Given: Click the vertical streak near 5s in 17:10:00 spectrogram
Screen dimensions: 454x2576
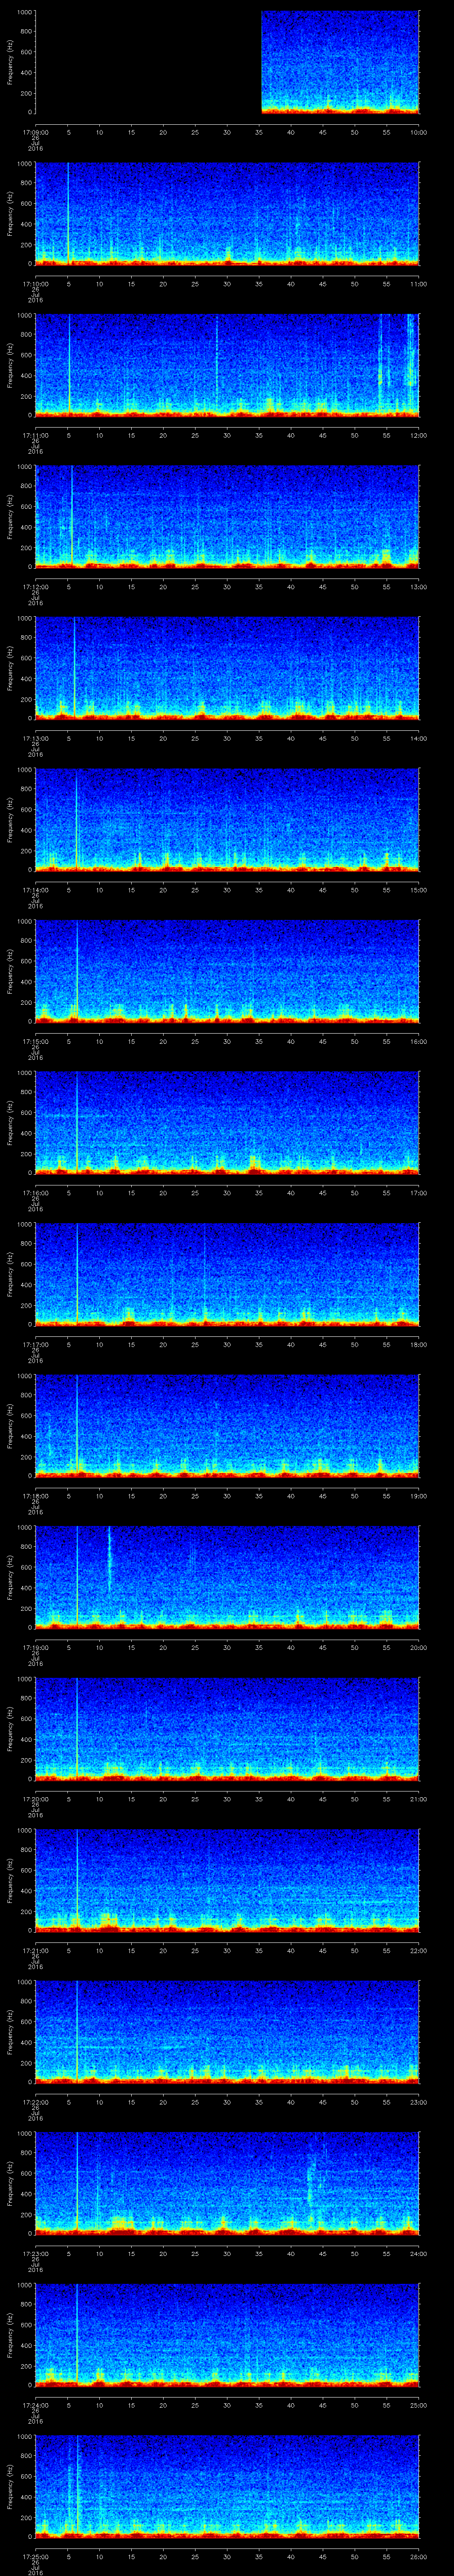Looking at the screenshot, I should [68, 210].
